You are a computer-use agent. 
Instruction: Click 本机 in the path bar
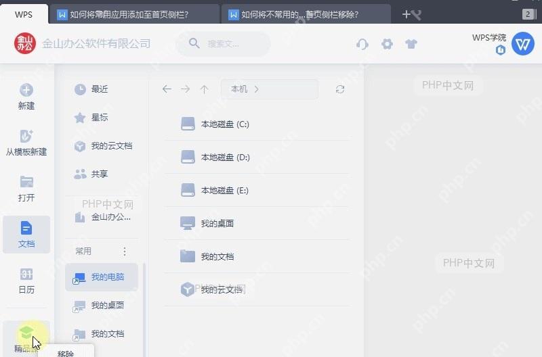[239, 89]
